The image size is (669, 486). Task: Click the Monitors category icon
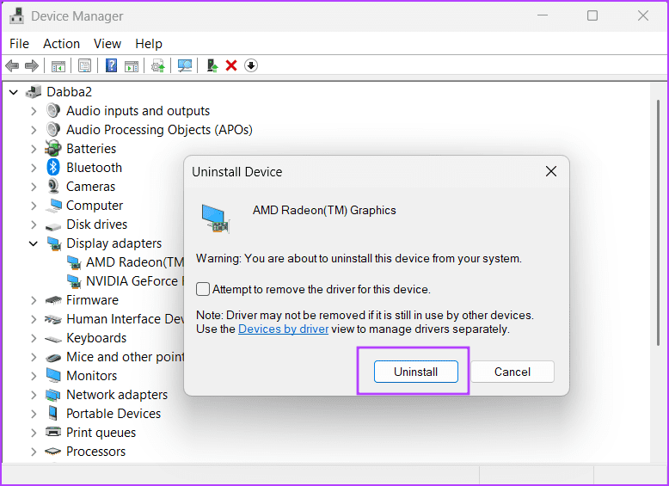53,376
